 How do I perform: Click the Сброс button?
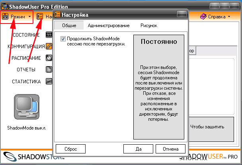pos(70,149)
